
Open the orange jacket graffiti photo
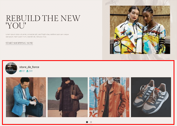(x=109, y=97)
